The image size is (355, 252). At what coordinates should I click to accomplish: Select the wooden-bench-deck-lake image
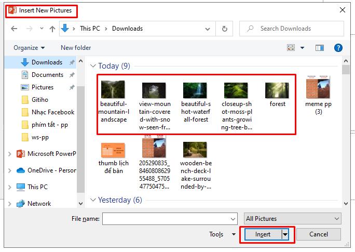pyautogui.click(x=196, y=165)
